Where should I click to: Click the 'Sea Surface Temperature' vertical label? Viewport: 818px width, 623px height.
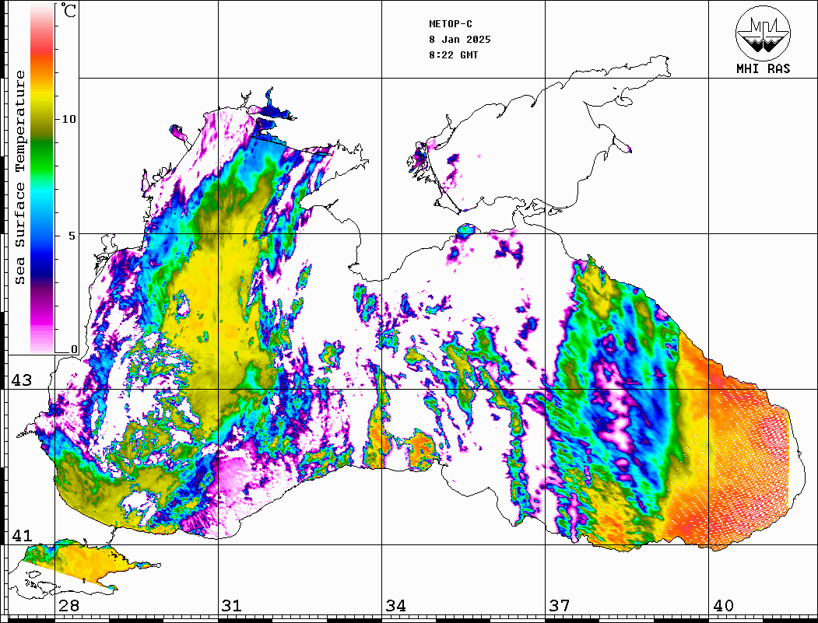[19, 177]
